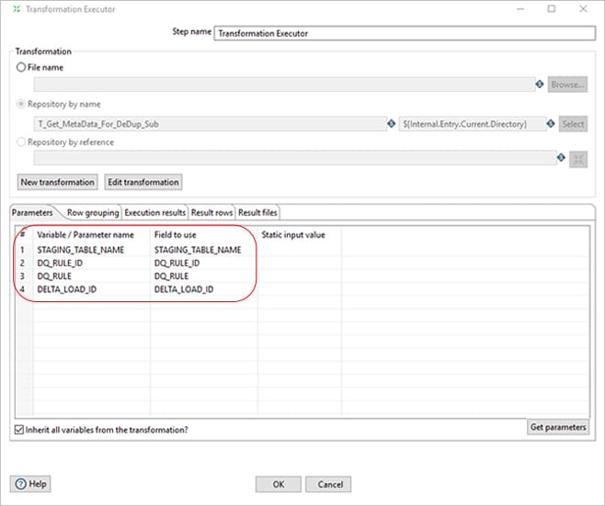The height and width of the screenshot is (506, 605).
Task: Click DQ_RULE in the Field to use column
Action: point(171,275)
